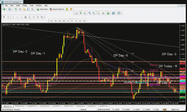
Task: Open the Charts menu
Action: pyautogui.click(x=25, y=5)
